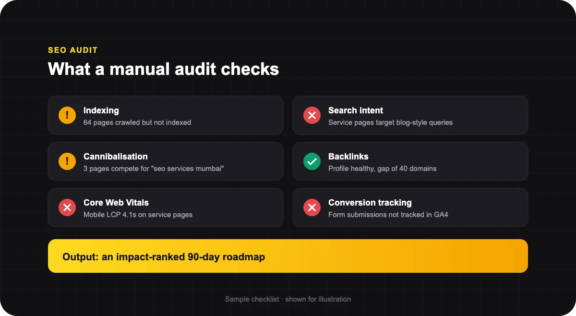This screenshot has height=316, width=576.
Task: Select heading 'What a manual audit checks'
Action: [x=164, y=69]
